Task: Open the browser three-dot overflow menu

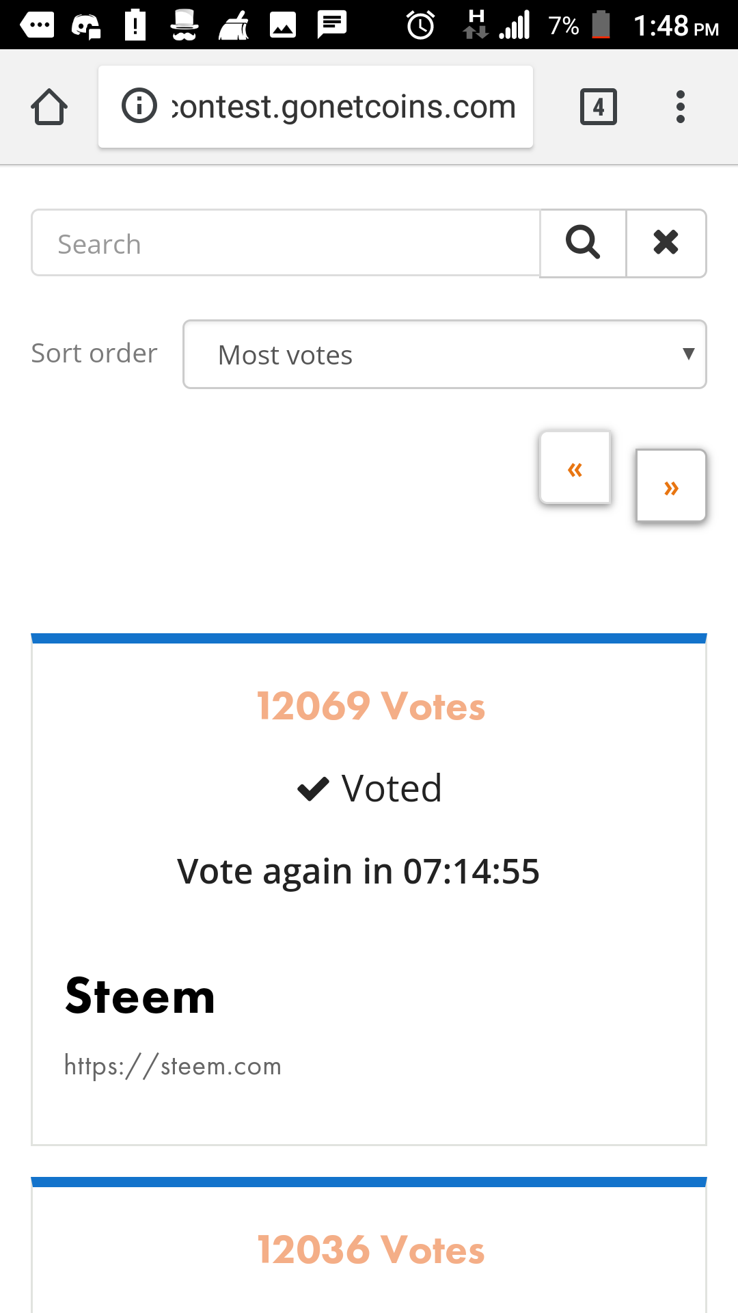Action: tap(680, 107)
